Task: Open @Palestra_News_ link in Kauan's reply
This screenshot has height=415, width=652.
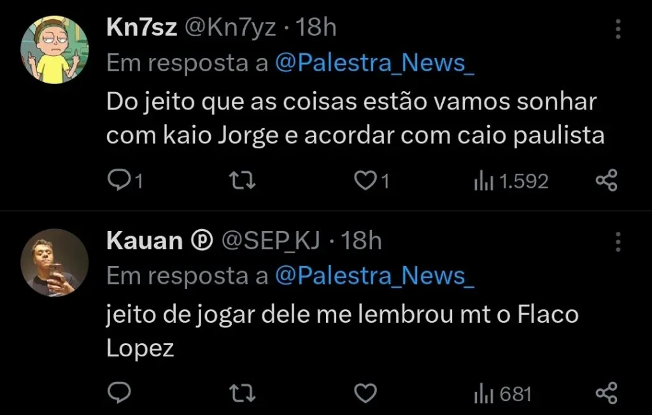Action: pos(374,275)
